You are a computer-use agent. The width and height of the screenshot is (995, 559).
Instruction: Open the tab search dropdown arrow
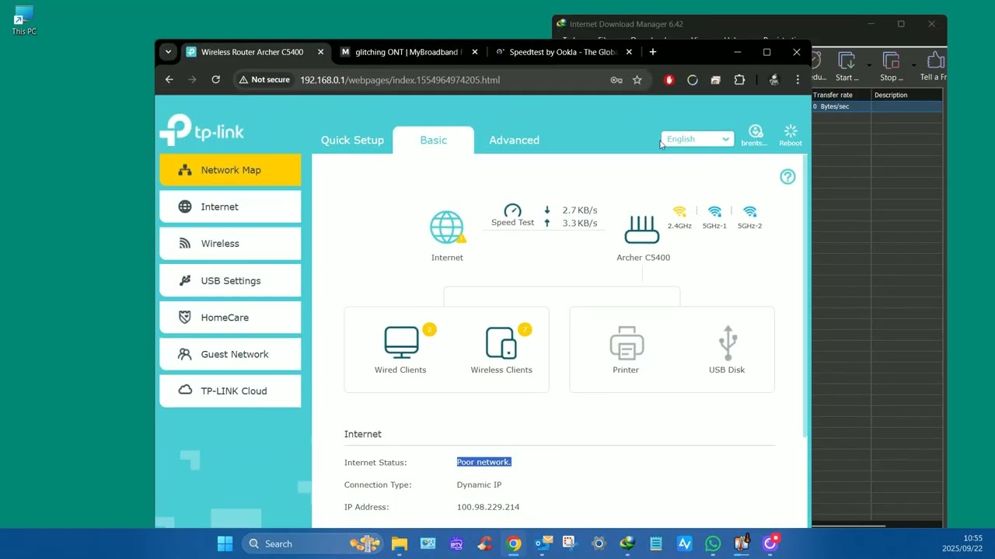click(168, 52)
